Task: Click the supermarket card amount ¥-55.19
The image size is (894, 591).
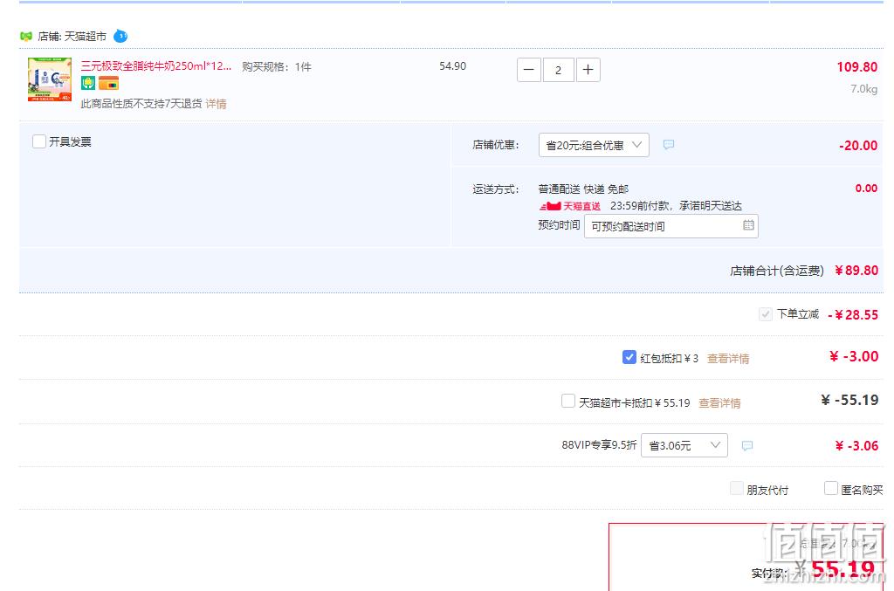Action: click(x=849, y=400)
